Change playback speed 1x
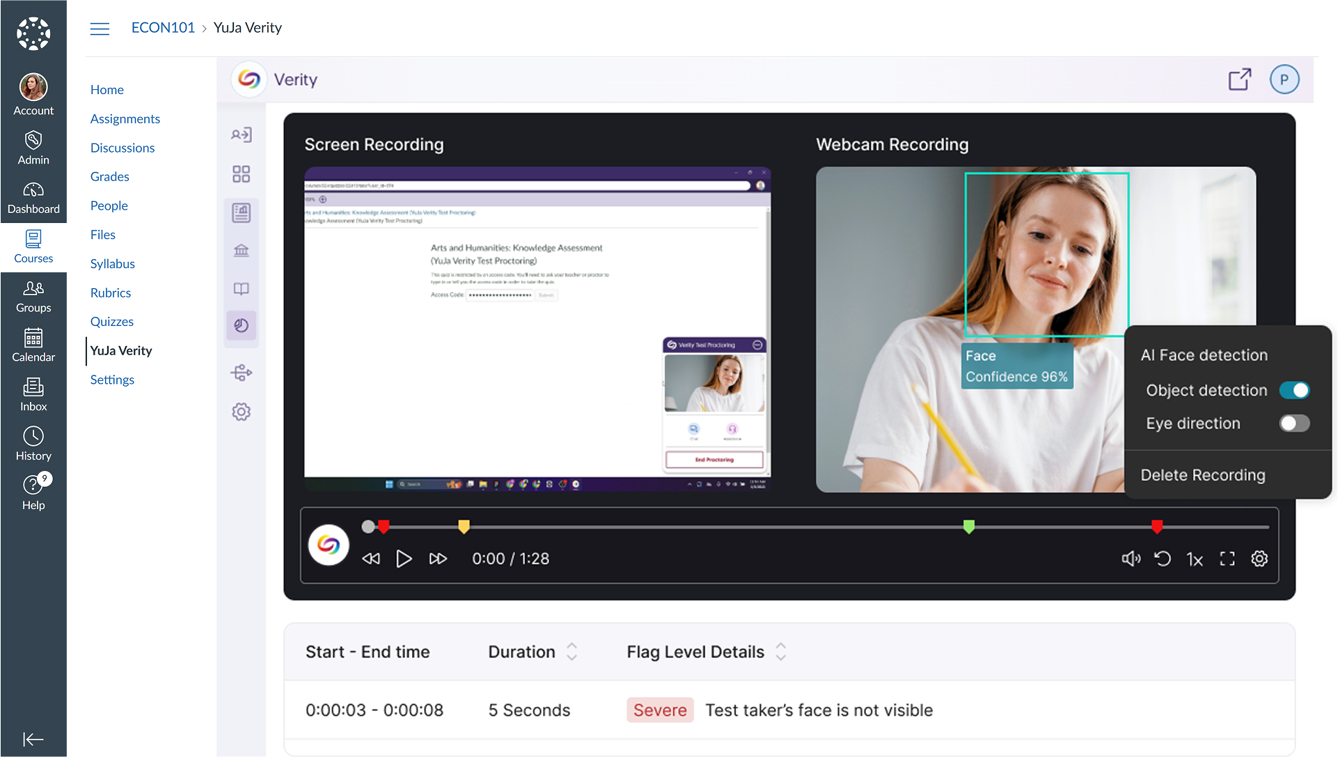 (x=1195, y=559)
